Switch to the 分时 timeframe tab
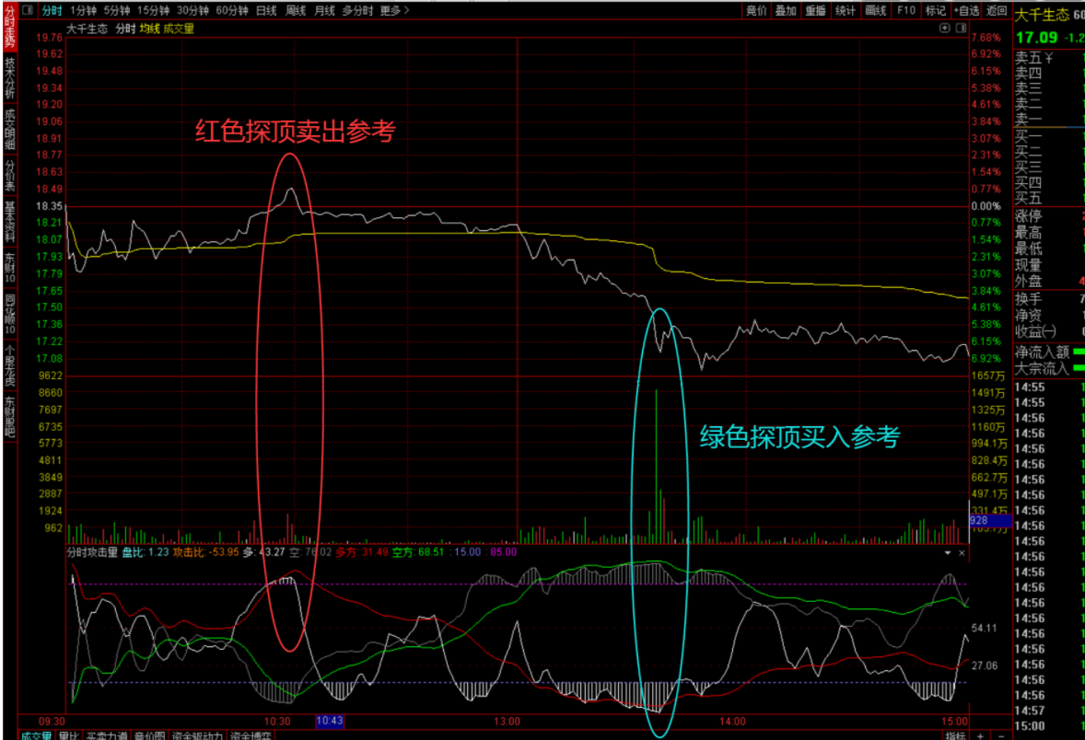Screen dimensions: 1085x740 (x=52, y=10)
